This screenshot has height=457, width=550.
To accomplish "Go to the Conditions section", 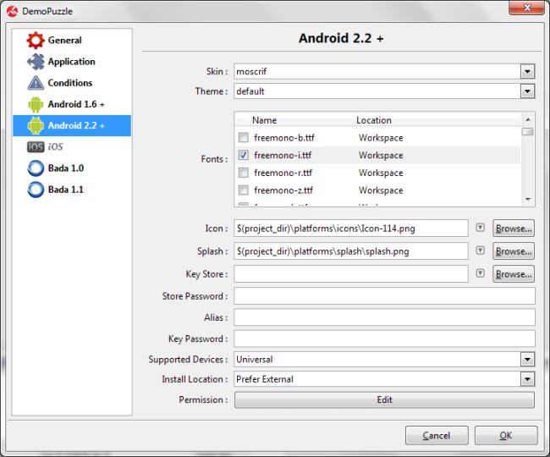I will click(70, 83).
